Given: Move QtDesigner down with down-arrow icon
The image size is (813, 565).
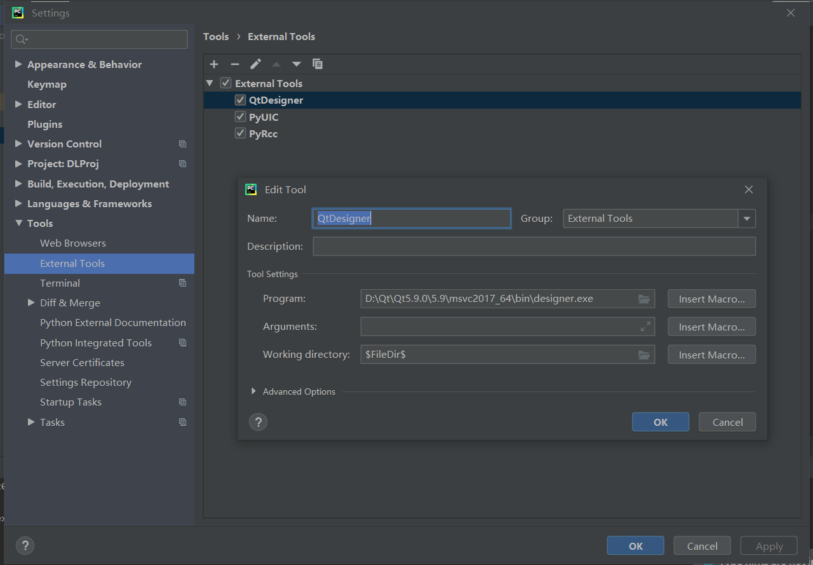Looking at the screenshot, I should click(296, 64).
